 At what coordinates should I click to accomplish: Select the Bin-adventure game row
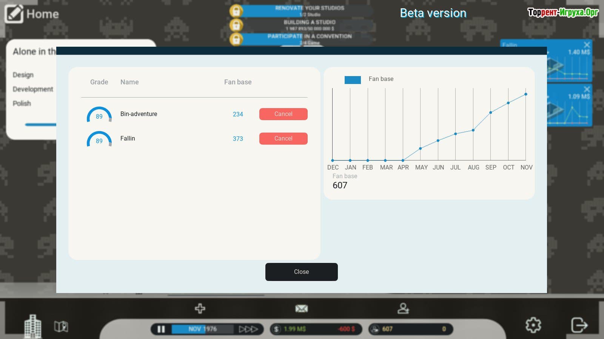click(139, 114)
